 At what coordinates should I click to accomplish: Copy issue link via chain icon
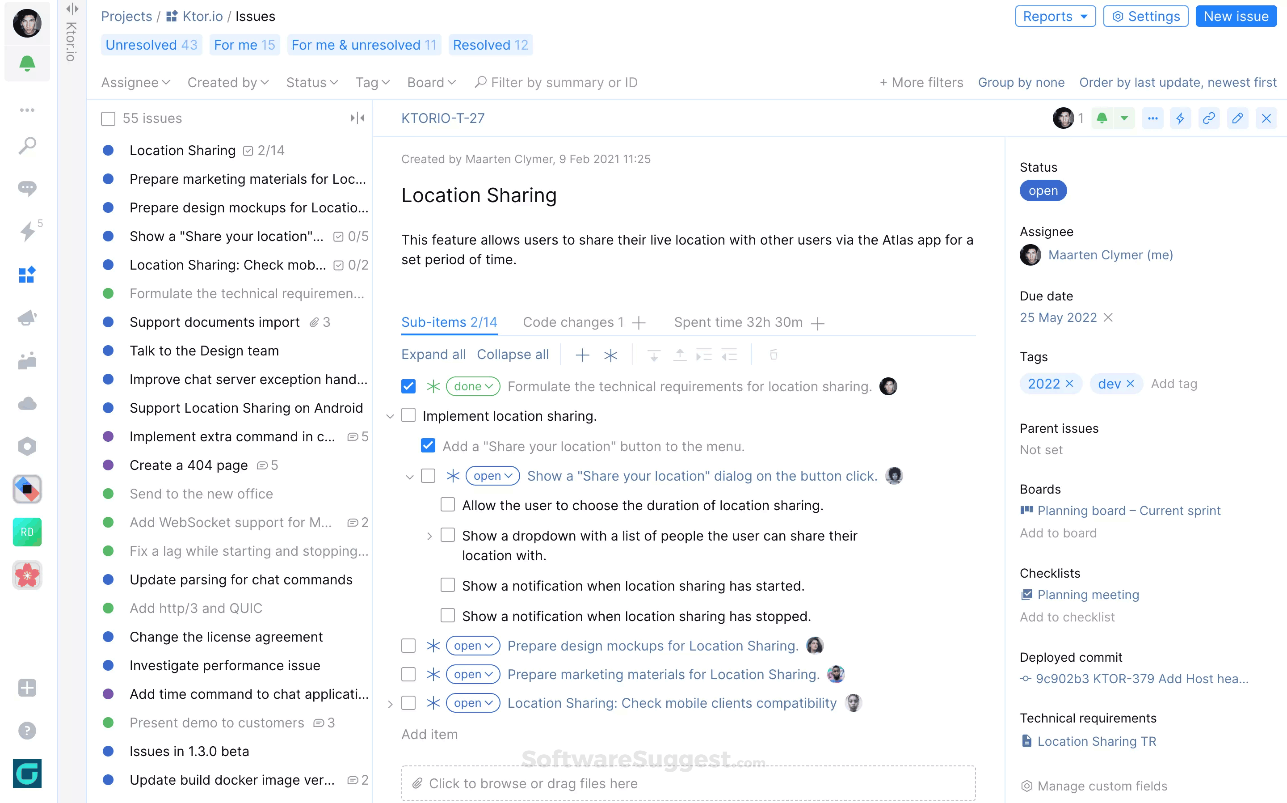pos(1208,118)
